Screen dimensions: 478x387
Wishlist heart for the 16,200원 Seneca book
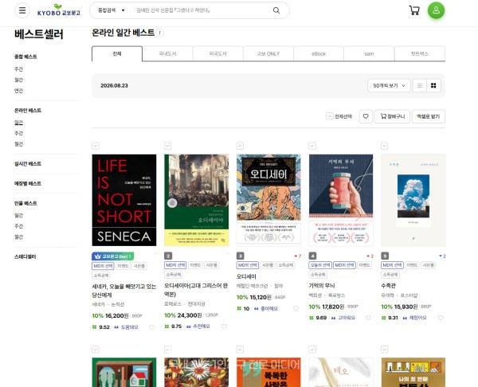(x=151, y=327)
